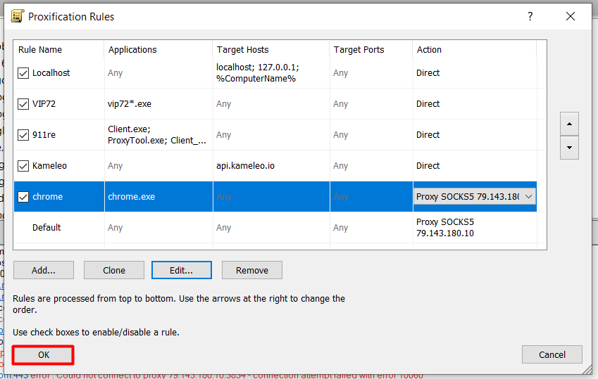The height and width of the screenshot is (379, 598).
Task: Uncheck the 911re rule checkbox
Action: [23, 135]
